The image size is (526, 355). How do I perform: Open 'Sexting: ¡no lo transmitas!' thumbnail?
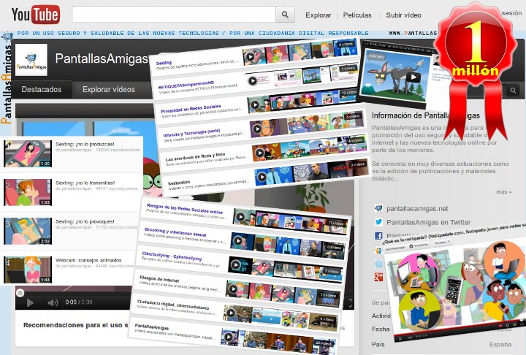click(28, 192)
